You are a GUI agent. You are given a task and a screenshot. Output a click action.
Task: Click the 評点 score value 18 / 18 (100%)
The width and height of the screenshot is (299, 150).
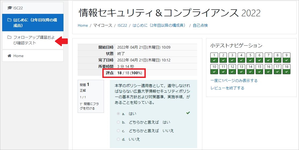pyautogui.click(x=130, y=73)
